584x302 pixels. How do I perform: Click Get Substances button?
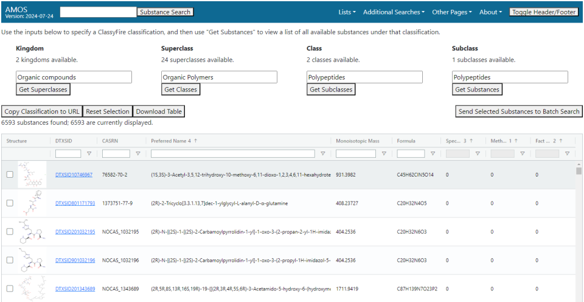pos(477,90)
